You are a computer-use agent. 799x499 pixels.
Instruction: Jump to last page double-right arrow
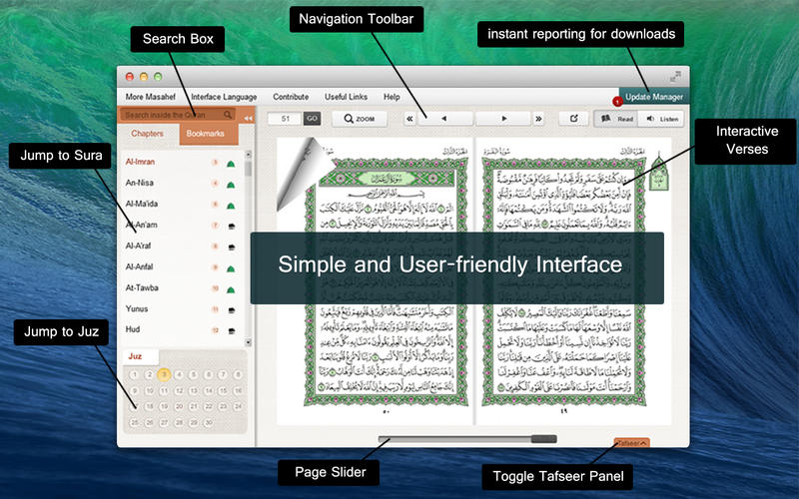pyautogui.click(x=538, y=119)
